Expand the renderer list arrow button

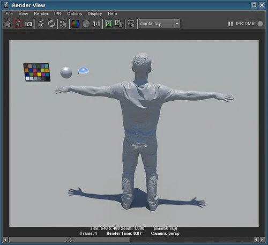tap(177, 24)
